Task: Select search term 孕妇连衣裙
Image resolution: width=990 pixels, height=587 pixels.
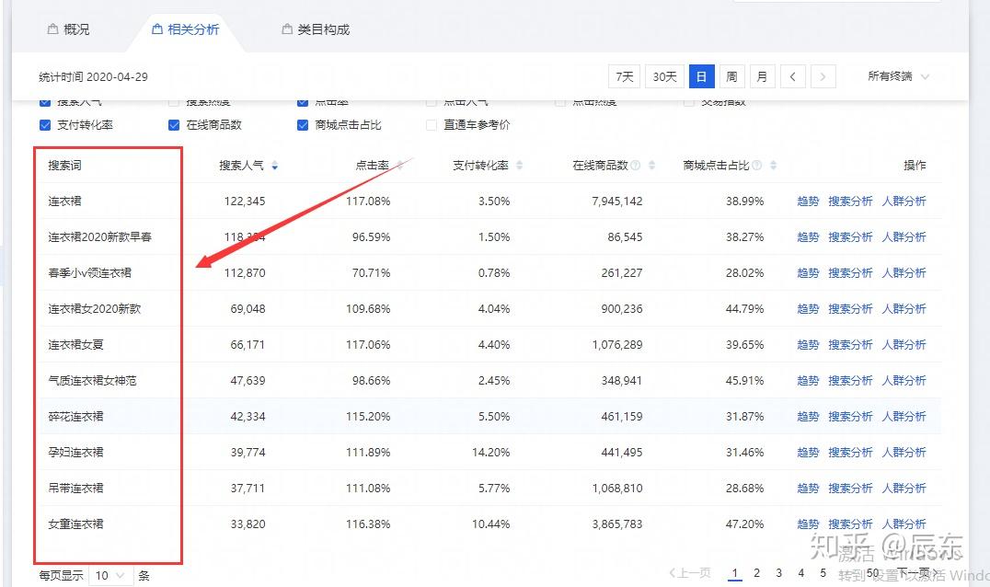Action: (x=75, y=453)
